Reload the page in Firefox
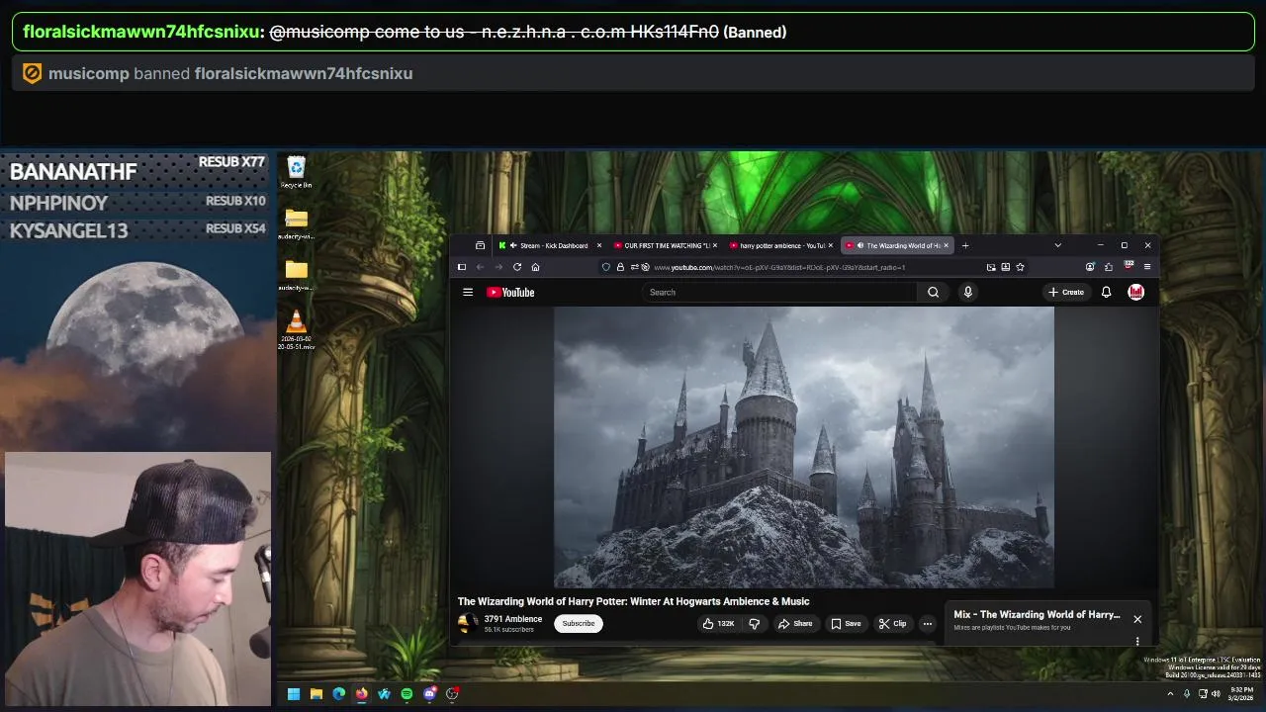This screenshot has height=712, width=1266. pyautogui.click(x=516, y=267)
